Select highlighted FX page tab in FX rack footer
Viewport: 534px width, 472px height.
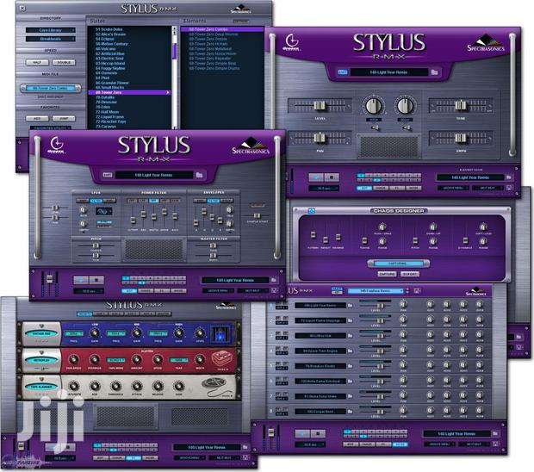[133, 457]
